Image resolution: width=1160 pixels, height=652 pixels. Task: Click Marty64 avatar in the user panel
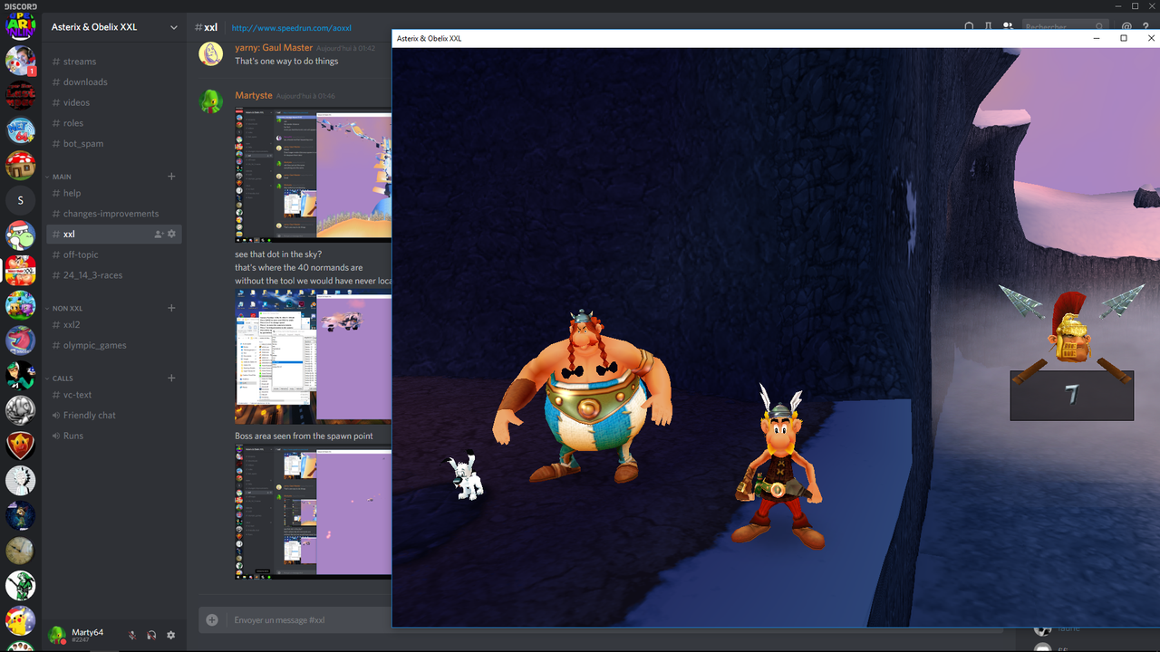57,636
